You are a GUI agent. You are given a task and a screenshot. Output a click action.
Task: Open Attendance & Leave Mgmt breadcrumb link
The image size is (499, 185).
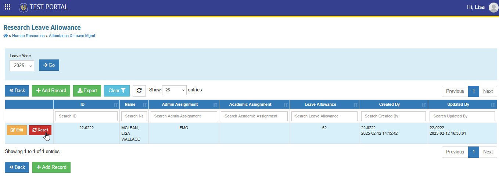point(72,36)
